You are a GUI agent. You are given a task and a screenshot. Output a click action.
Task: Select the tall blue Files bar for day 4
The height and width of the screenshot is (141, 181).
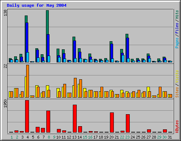tap(27, 38)
